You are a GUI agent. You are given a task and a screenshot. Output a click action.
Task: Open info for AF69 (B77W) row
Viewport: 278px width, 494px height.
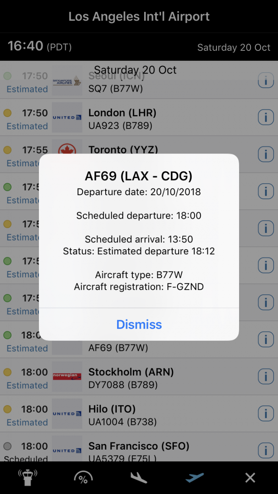coord(266,340)
